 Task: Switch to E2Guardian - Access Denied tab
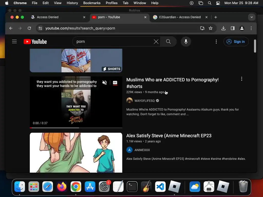coord(180,17)
